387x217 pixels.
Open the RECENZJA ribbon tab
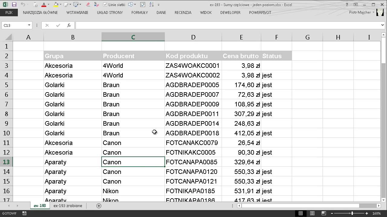pyautogui.click(x=183, y=13)
